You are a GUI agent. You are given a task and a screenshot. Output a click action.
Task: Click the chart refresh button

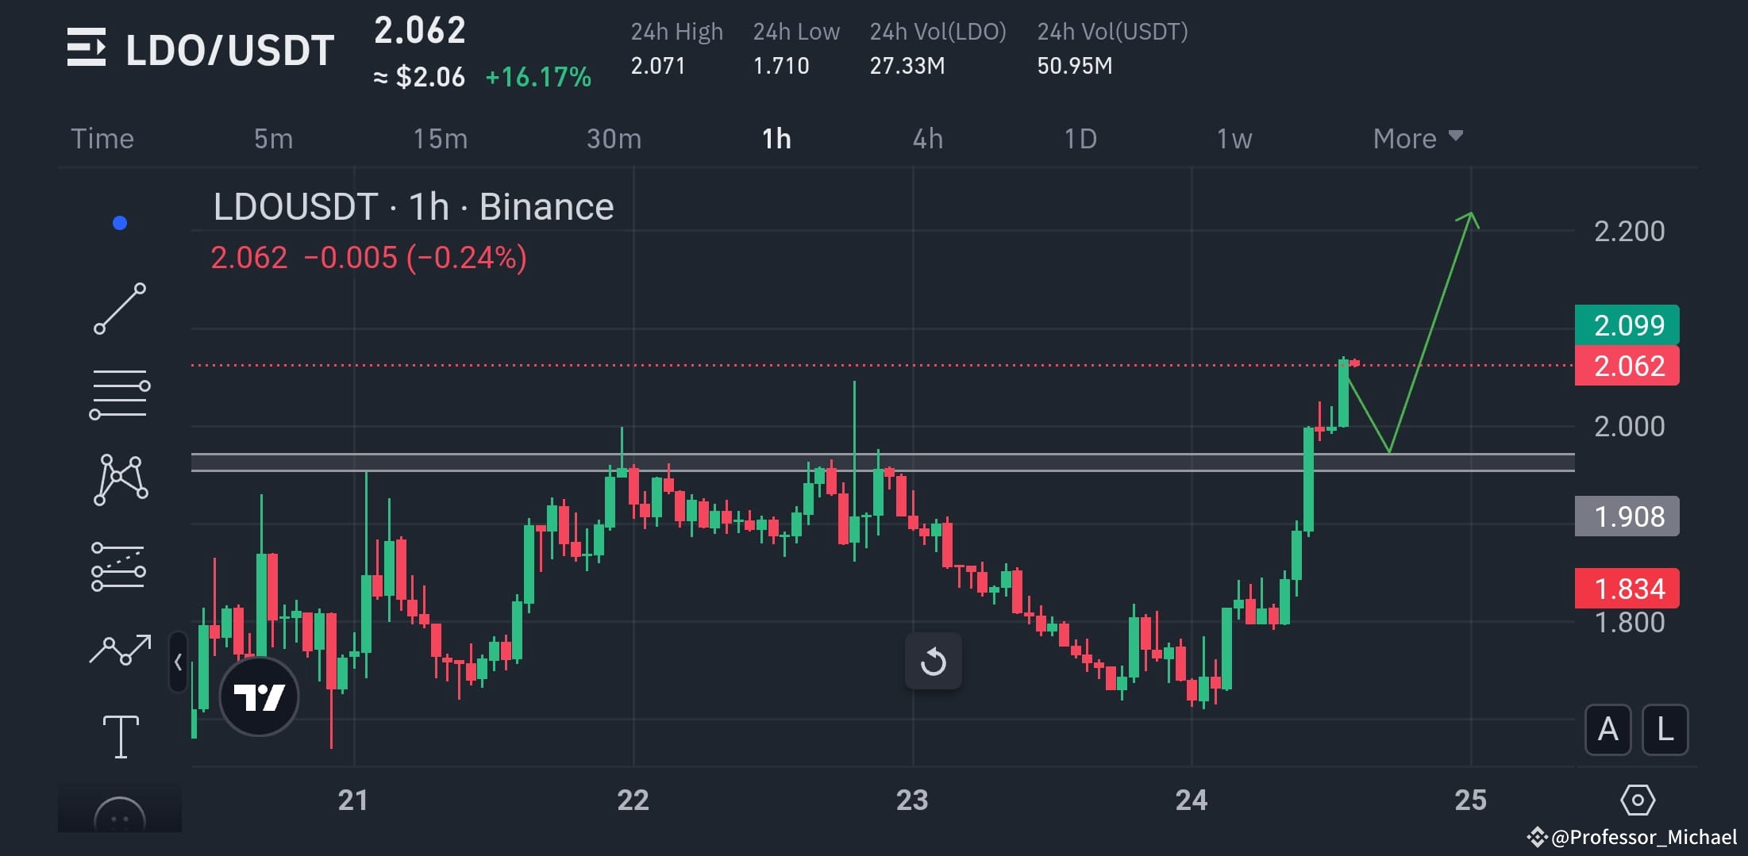coord(934,661)
